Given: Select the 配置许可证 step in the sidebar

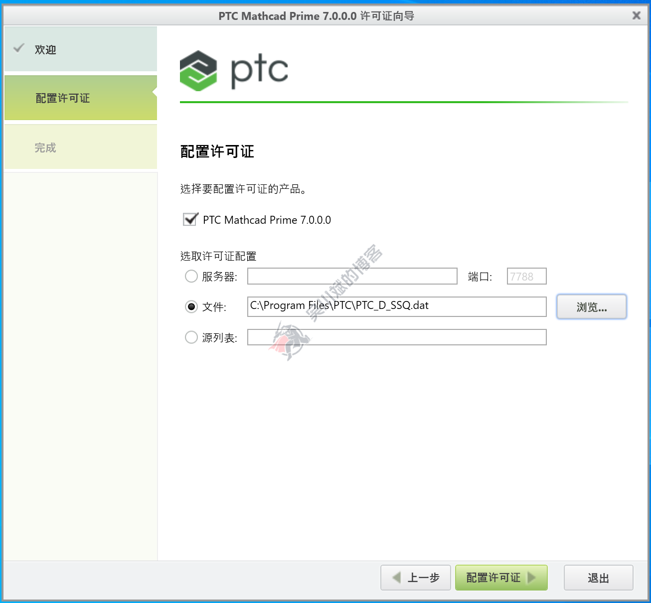Looking at the screenshot, I should click(81, 98).
